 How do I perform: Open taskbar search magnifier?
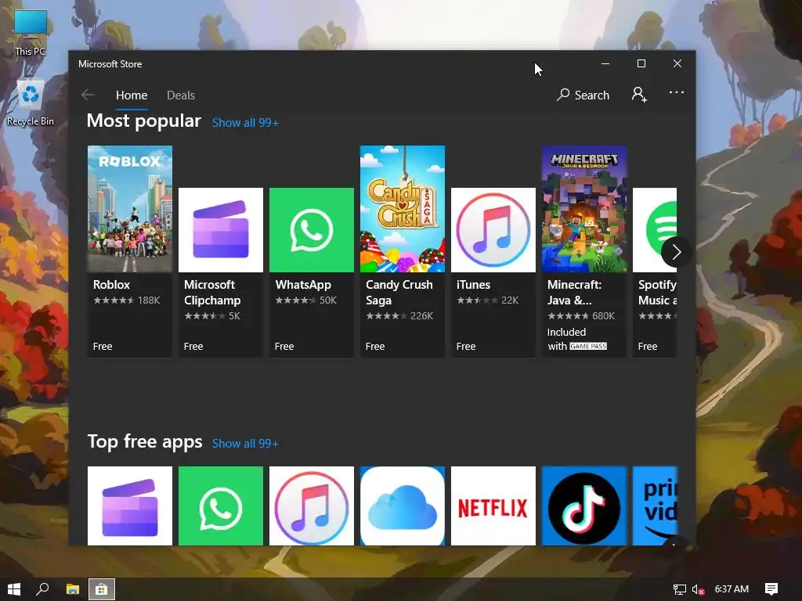coord(43,589)
